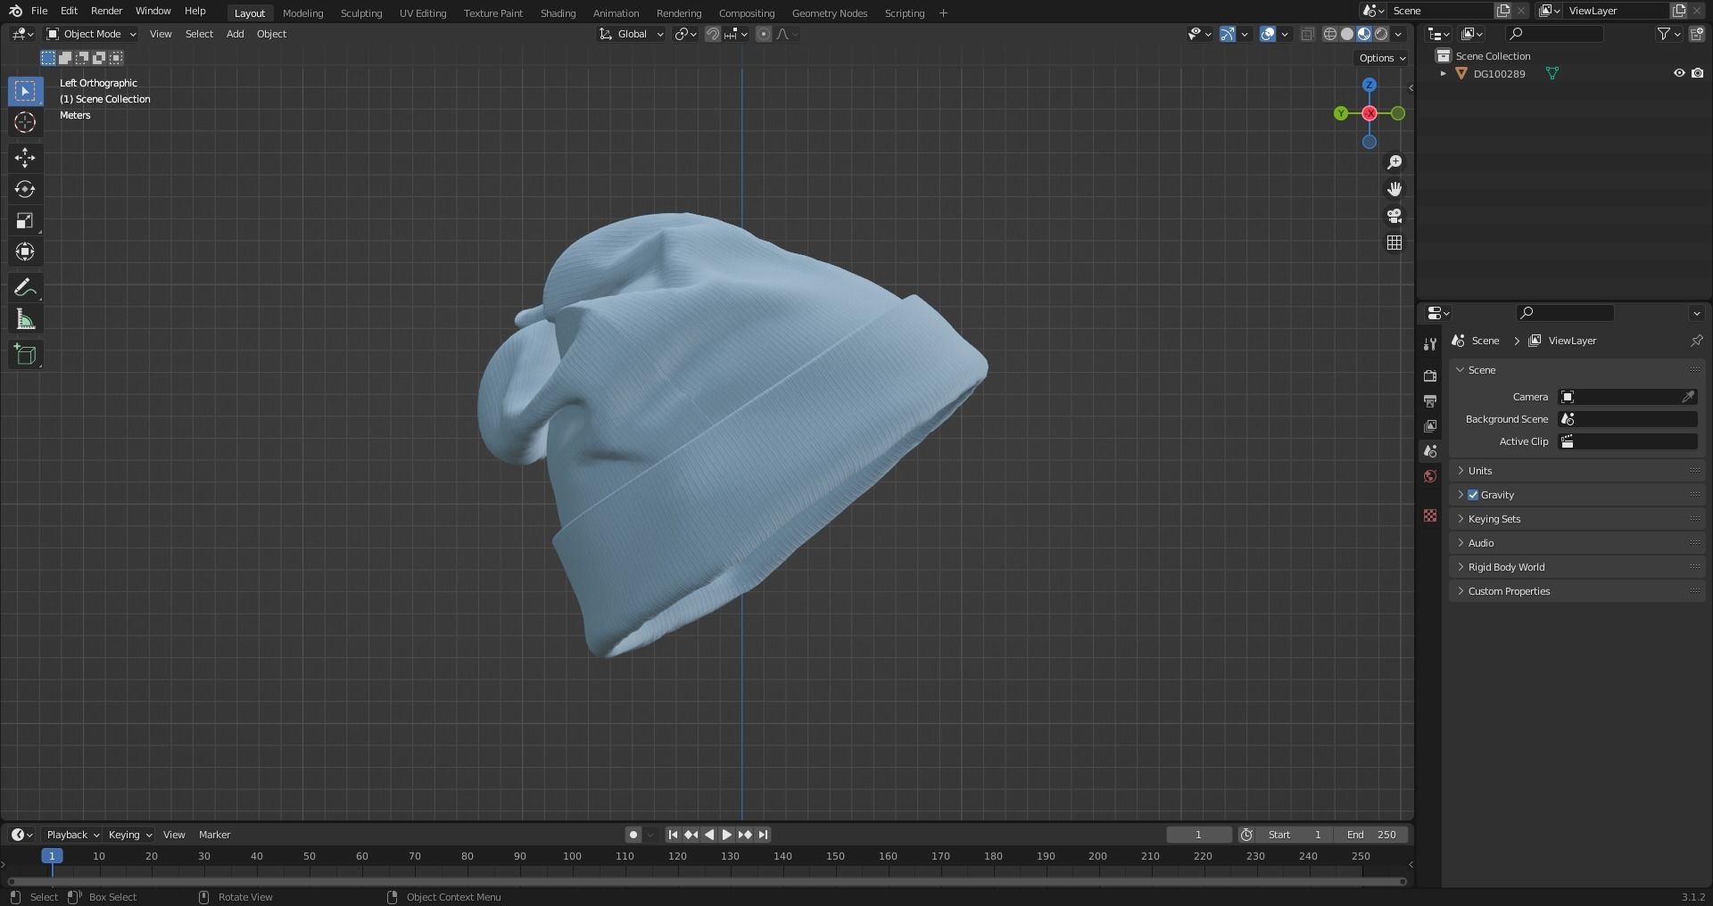Click the Blender logo menu icon
The image size is (1713, 906).
click(15, 11)
